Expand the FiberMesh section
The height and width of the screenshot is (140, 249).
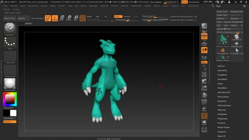click(222, 88)
